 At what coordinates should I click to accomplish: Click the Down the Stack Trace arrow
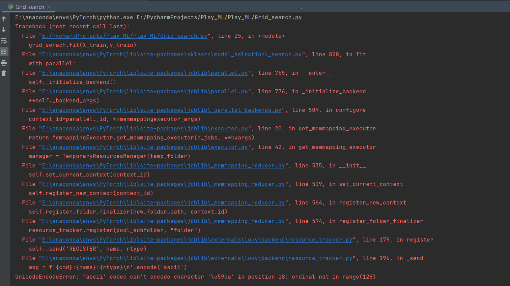[4, 30]
